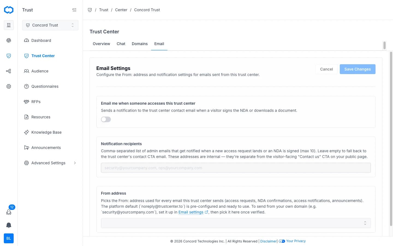This screenshot has width=393, height=246.
Task: Open the Disclaimer link in footer
Action: click(268, 241)
